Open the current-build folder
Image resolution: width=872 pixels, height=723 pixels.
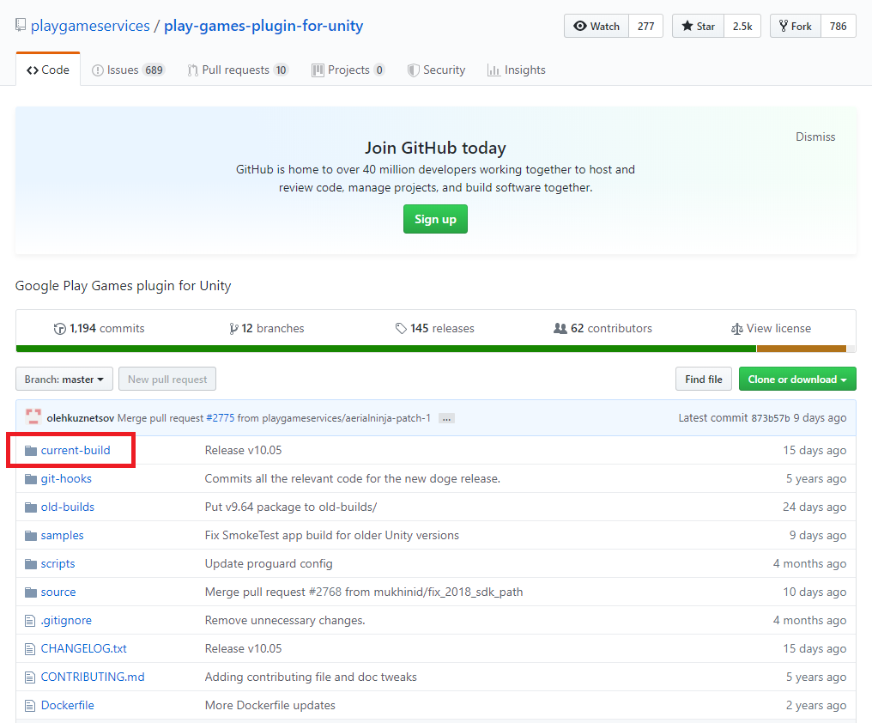(76, 450)
